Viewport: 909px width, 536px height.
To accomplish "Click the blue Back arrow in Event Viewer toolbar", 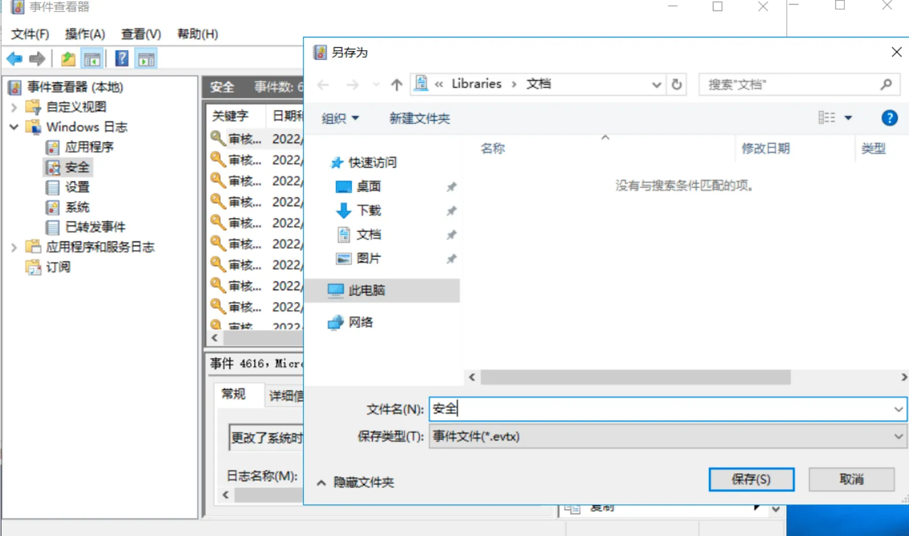I will click(x=14, y=59).
